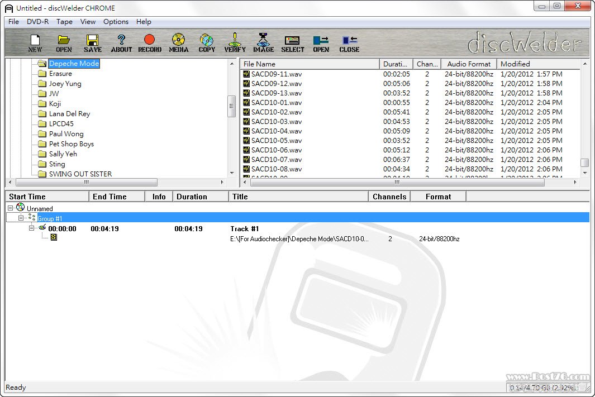Select the file SACD10-06.wav
Viewport: 595px width, 397px height.
click(x=277, y=150)
